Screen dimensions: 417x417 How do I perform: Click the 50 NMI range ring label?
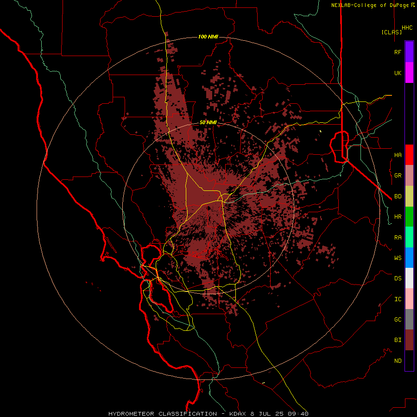point(208,122)
